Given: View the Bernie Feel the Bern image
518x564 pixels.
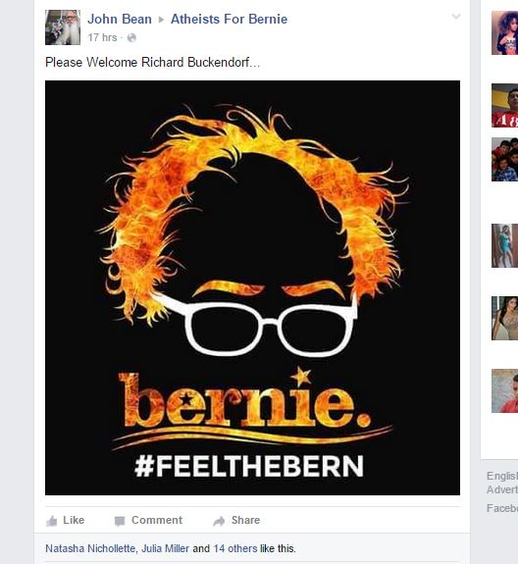Looking at the screenshot, I should 252,287.
